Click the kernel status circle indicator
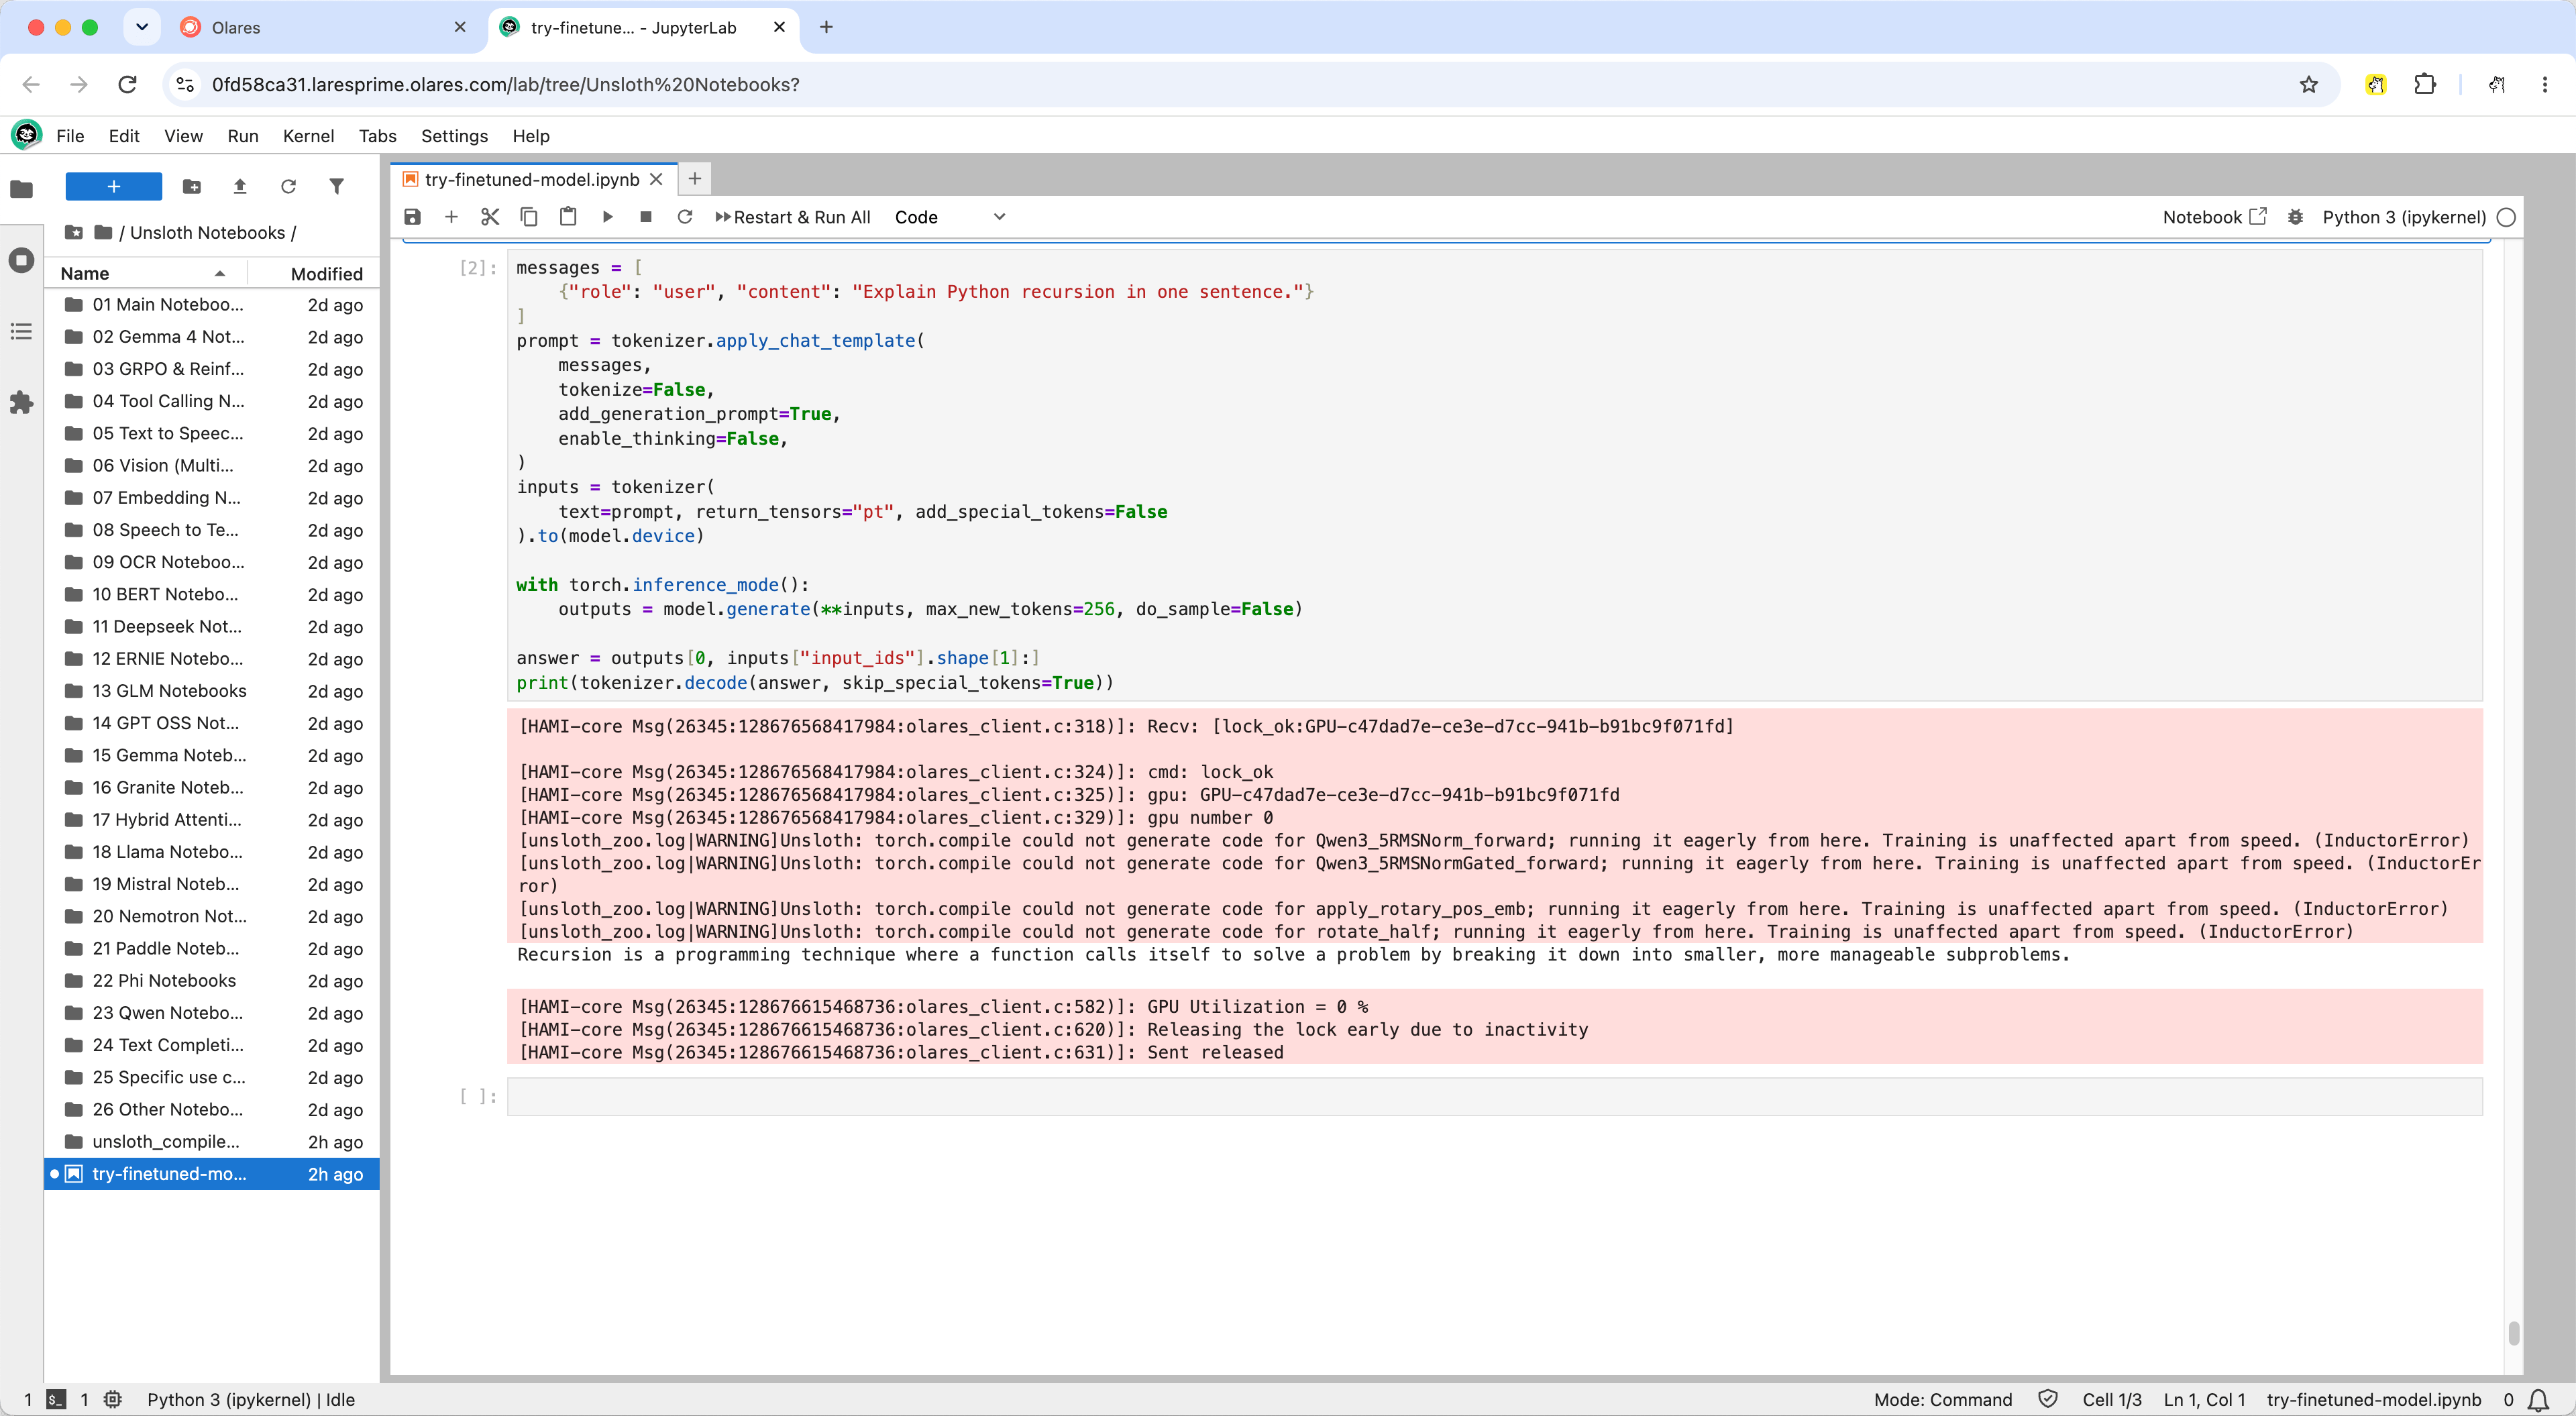This screenshot has width=2576, height=1416. [2506, 217]
